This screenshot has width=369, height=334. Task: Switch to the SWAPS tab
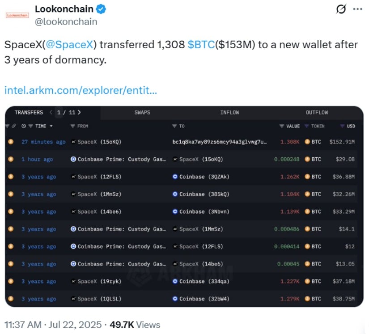click(x=142, y=112)
